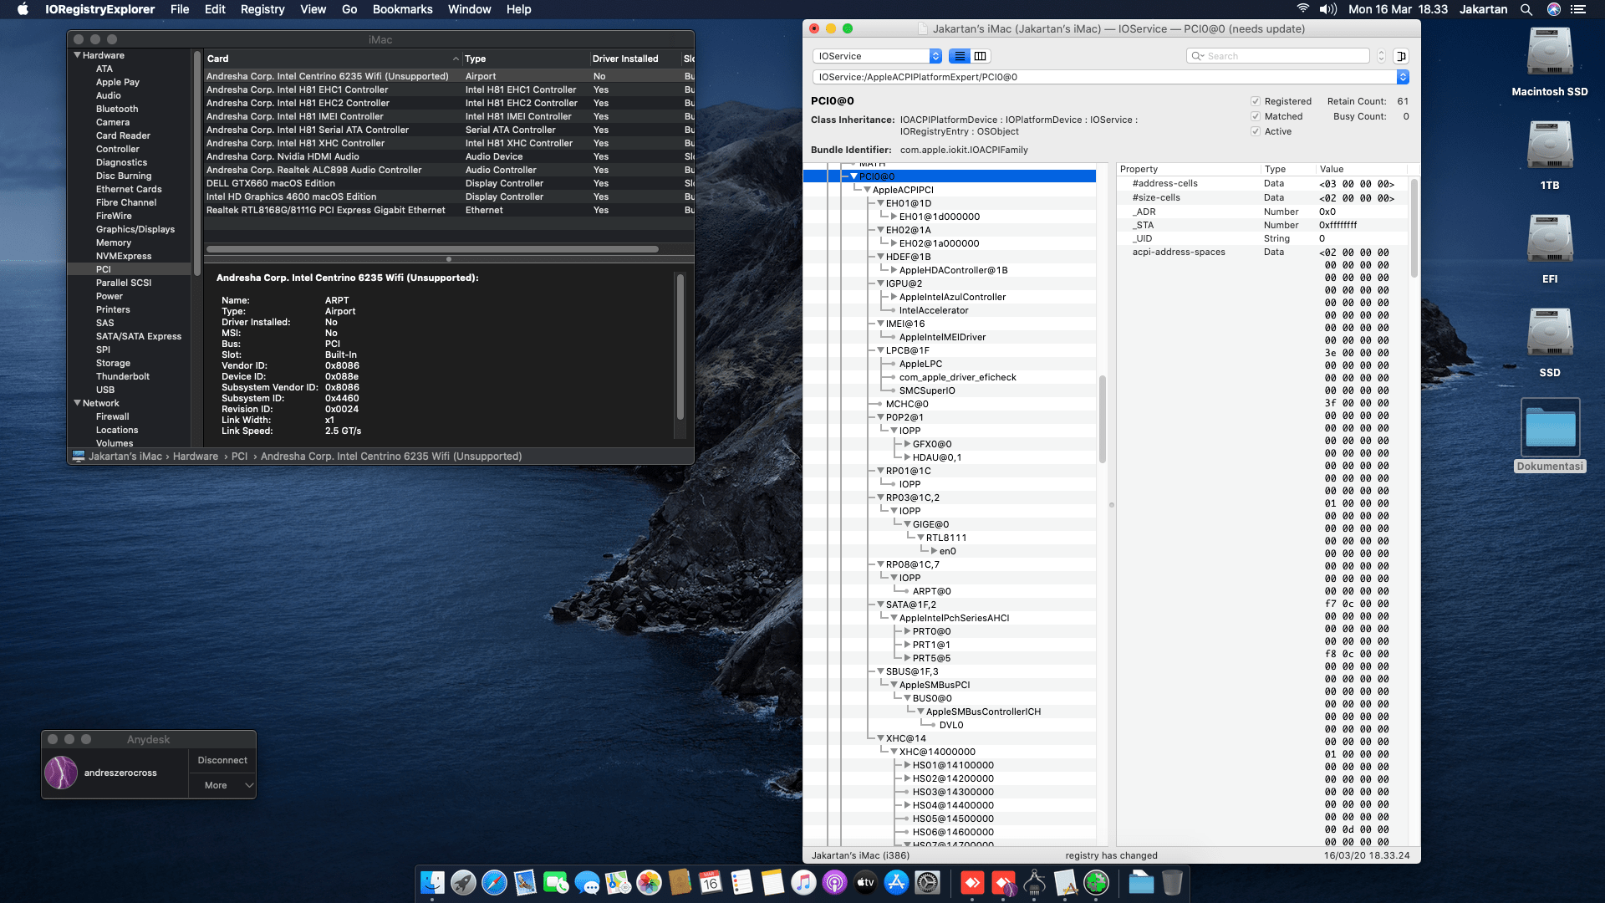The width and height of the screenshot is (1605, 903).
Task: Open the Registry menu
Action: [x=262, y=9]
